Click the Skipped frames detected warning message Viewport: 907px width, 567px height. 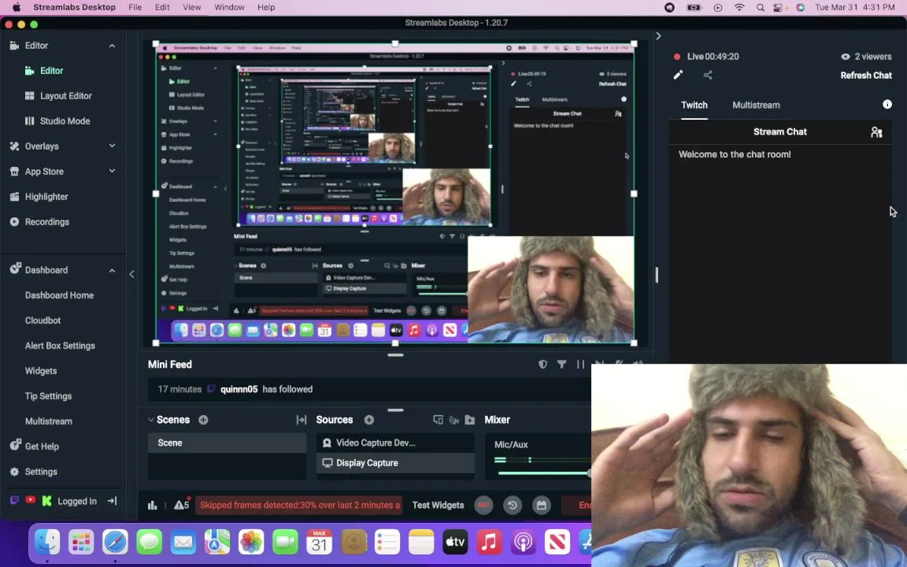pyautogui.click(x=300, y=505)
